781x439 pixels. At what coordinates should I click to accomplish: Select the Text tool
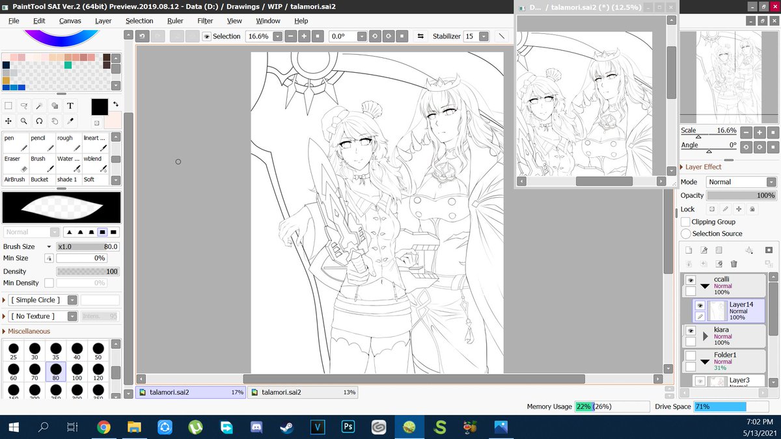(71, 105)
